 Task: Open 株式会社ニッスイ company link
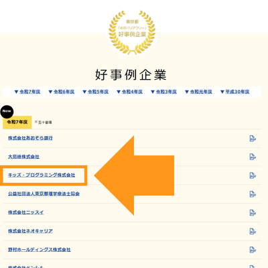(x=26, y=212)
